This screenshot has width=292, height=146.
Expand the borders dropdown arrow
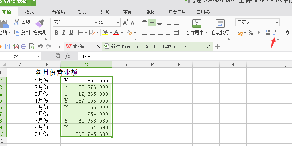[86, 33]
